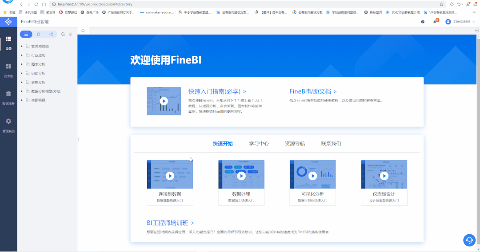Open the browser extensions puzzle icon
Screen dimensions: 480x252
(452, 4)
